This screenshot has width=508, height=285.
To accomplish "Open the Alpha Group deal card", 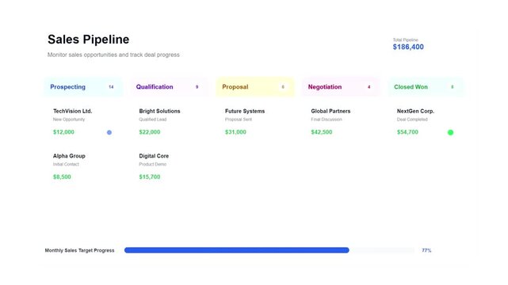I will (83, 166).
